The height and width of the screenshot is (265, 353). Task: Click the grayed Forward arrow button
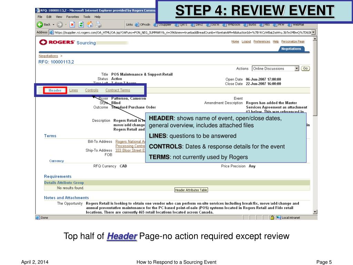tap(60, 24)
